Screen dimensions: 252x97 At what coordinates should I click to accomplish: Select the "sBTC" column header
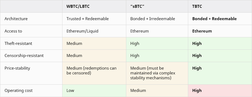[157, 6]
